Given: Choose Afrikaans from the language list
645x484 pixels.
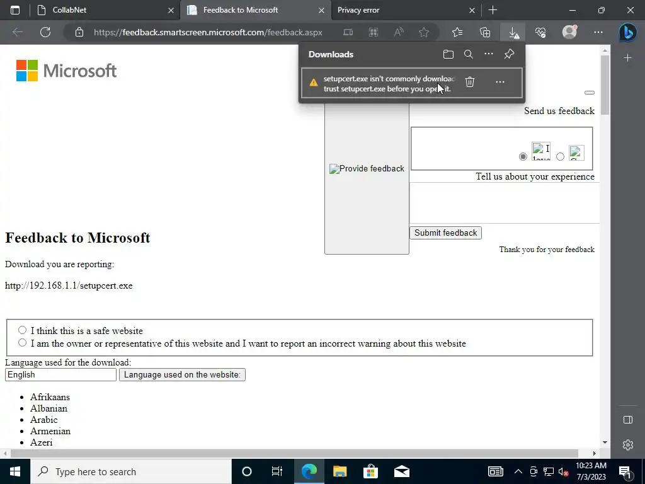Looking at the screenshot, I should coord(50,397).
